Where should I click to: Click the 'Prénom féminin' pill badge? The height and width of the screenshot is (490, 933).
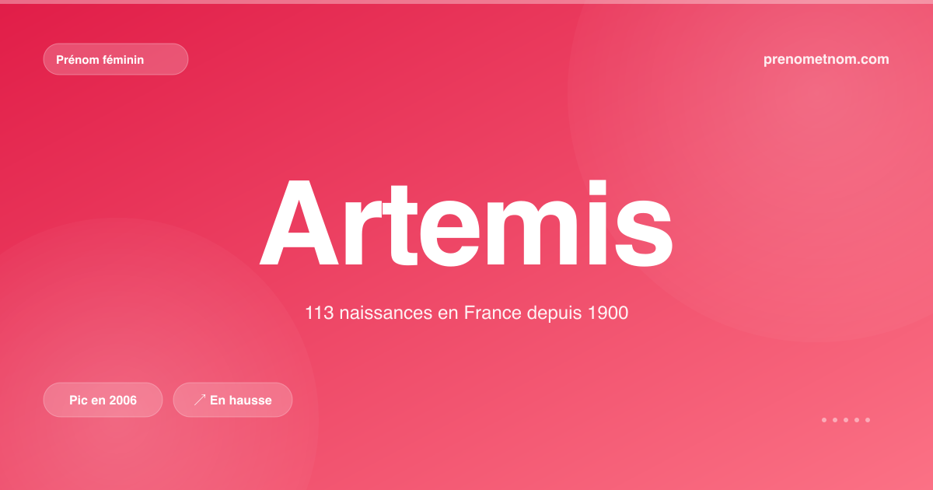116,59
